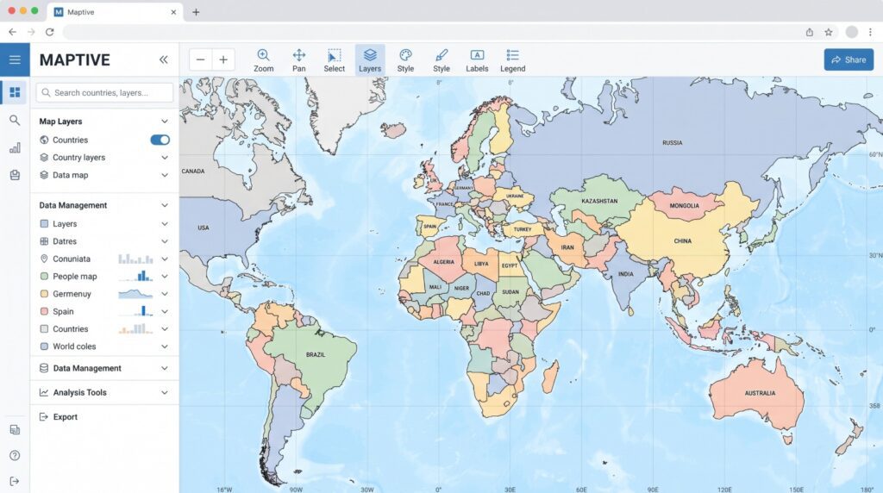Select the Datres row
The height and width of the screenshot is (493, 883).
click(x=104, y=241)
